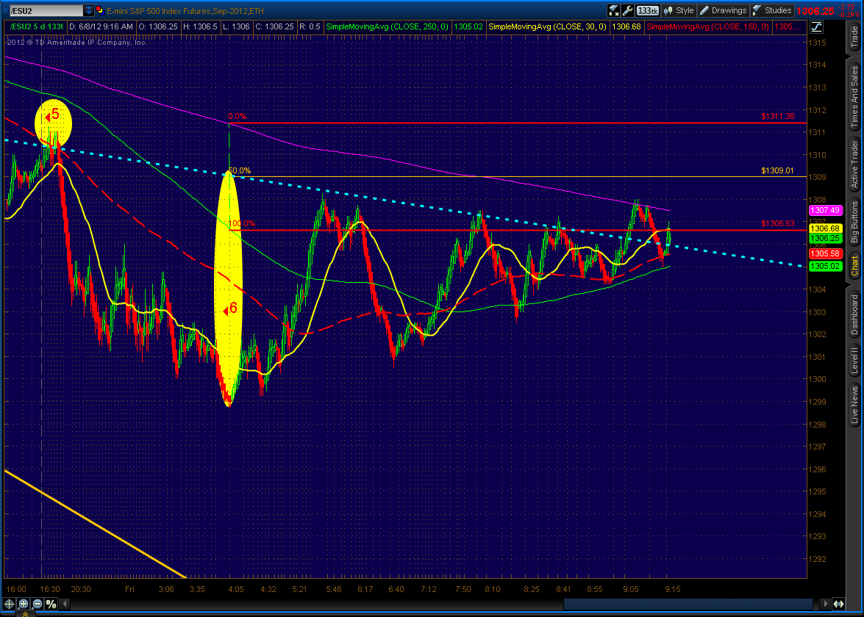Click the yellow 1306.68 price bubble
This screenshot has height=617, width=864.
point(825,228)
